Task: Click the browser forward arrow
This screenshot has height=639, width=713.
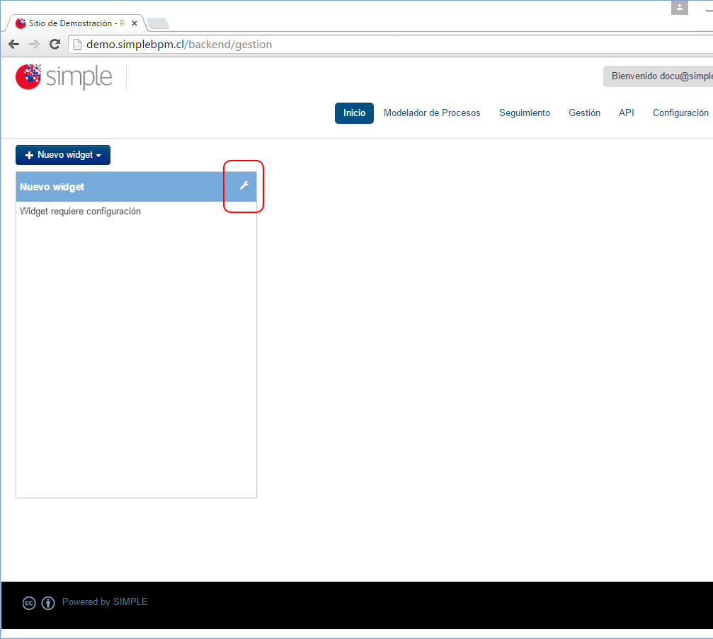Action: pos(34,44)
